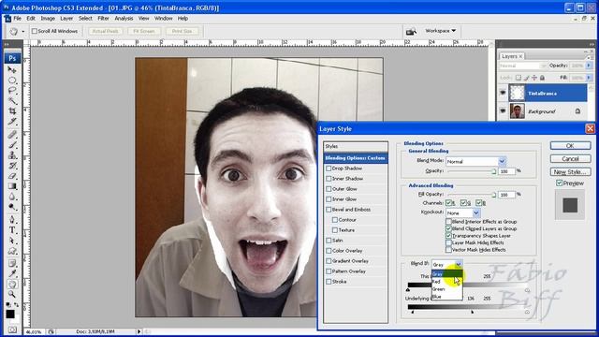Viewport: 599px width, 337px height.
Task: Enable the Color Overlay checkbox
Action: [x=329, y=251]
